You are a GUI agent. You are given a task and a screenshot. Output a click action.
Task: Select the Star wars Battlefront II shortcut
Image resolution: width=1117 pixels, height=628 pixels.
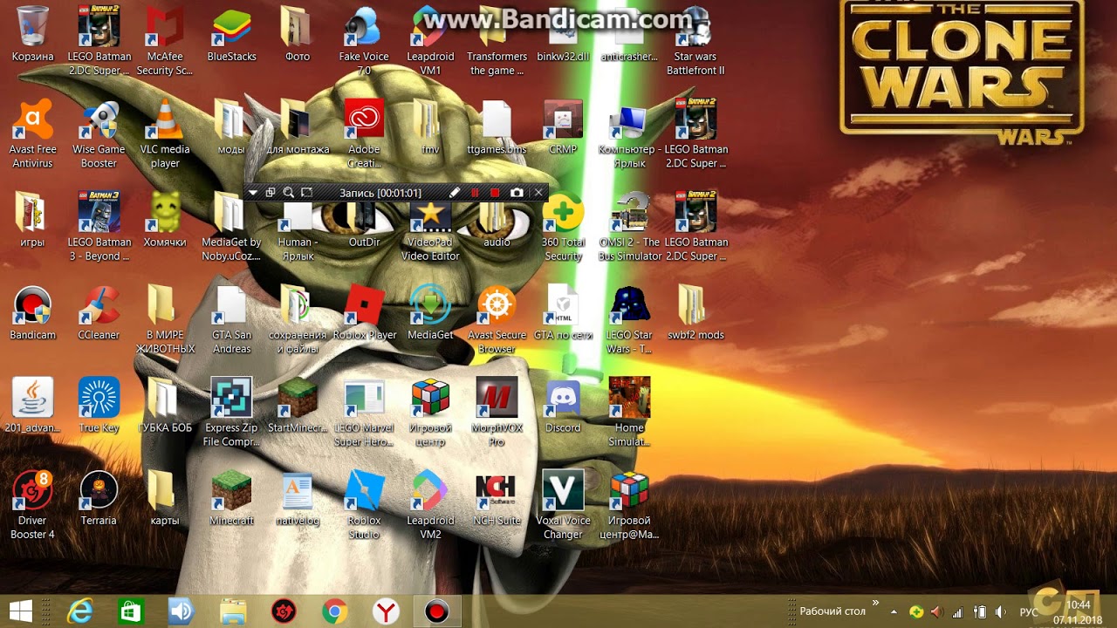pyautogui.click(x=696, y=40)
